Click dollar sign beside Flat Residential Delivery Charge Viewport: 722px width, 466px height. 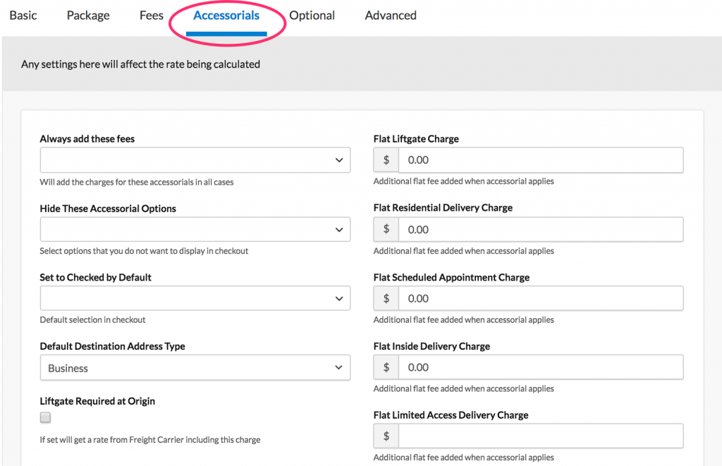[386, 229]
